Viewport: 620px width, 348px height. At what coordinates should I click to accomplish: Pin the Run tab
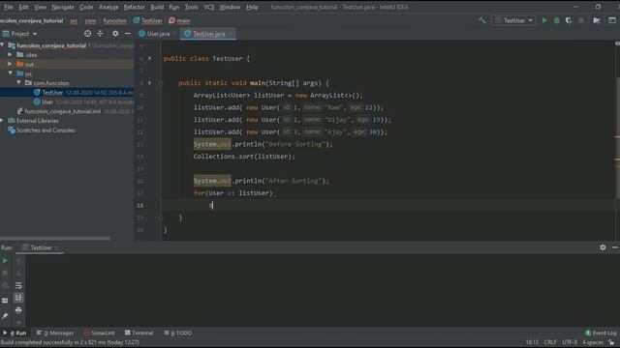pyautogui.click(x=5, y=316)
